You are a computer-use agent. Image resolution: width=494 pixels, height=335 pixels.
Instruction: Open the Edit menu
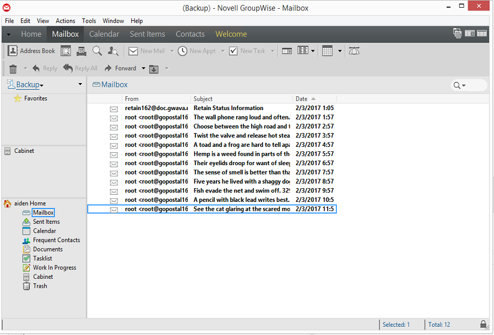[25, 21]
